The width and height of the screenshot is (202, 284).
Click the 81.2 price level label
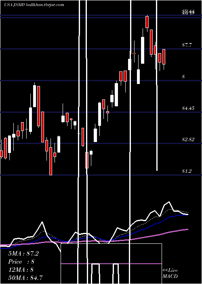point(187,171)
